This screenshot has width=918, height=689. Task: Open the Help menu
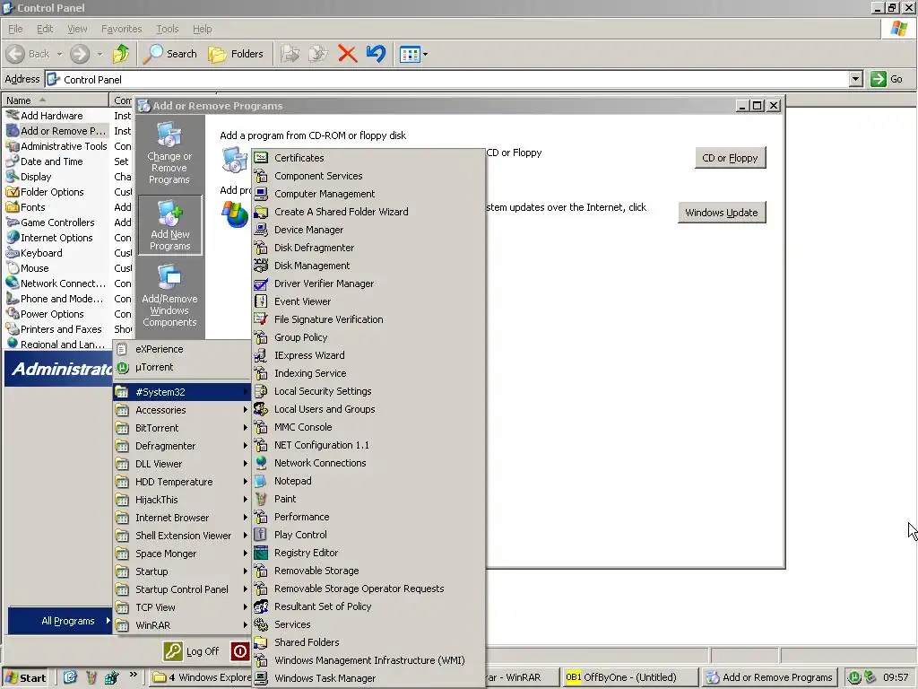coord(202,29)
